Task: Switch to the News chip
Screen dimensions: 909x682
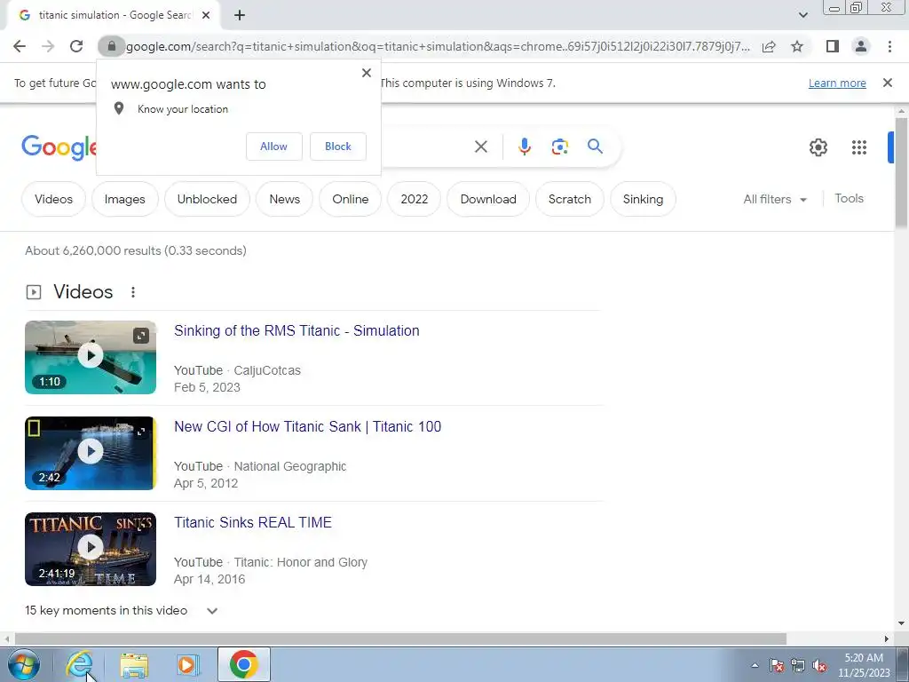Action: [x=285, y=199]
